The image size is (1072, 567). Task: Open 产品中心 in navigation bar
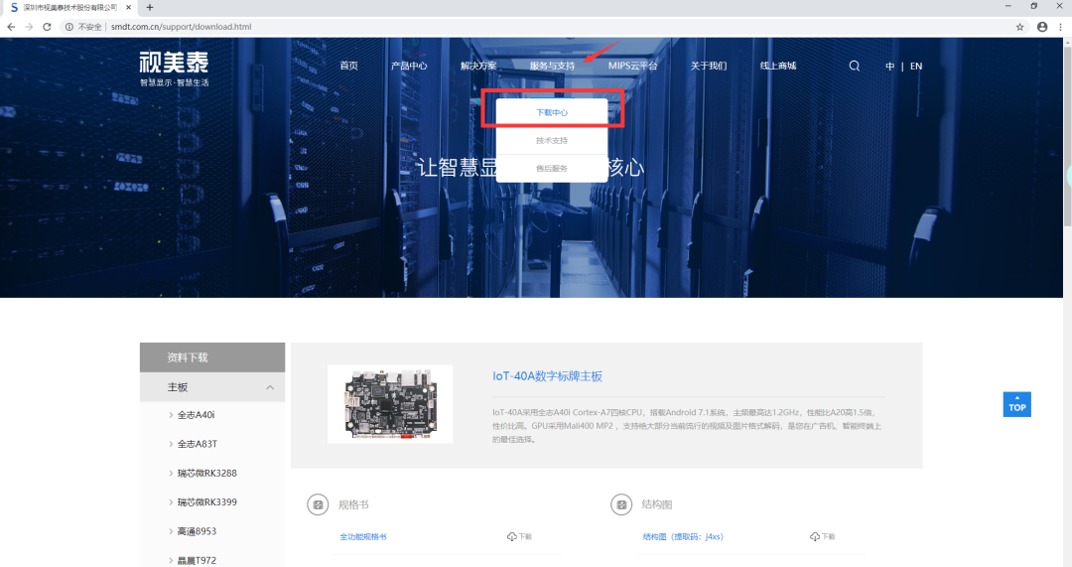(x=409, y=66)
